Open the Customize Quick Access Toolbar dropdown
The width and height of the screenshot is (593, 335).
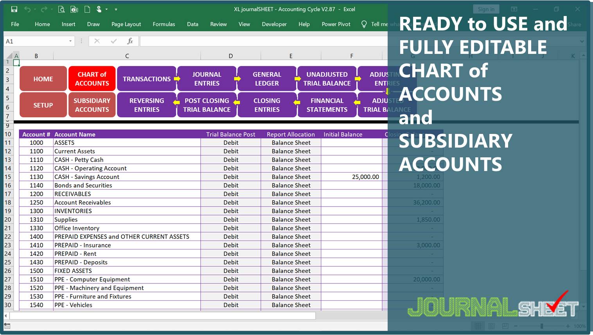pos(116,9)
